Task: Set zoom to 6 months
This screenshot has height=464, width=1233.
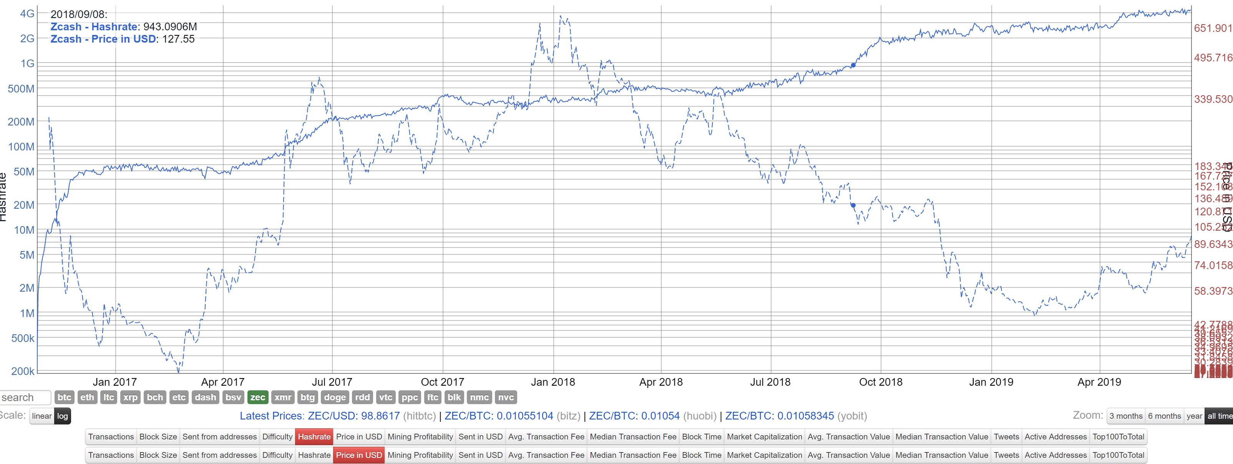Action: (x=1164, y=416)
